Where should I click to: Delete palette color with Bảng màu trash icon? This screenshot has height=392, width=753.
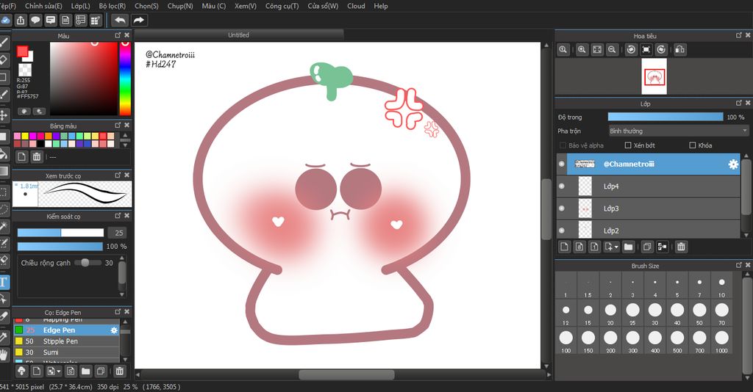[37, 156]
